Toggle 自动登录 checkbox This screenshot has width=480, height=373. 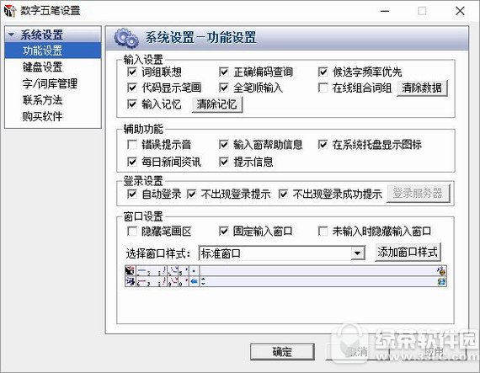tap(132, 194)
